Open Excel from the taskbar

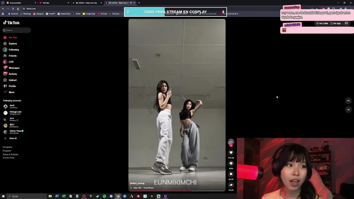pyautogui.click(x=64, y=196)
